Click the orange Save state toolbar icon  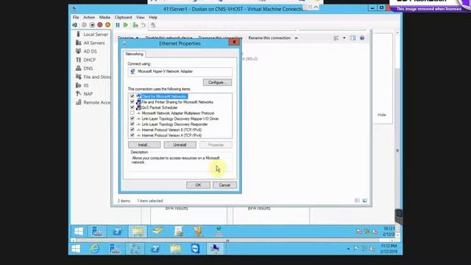pyautogui.click(x=107, y=25)
